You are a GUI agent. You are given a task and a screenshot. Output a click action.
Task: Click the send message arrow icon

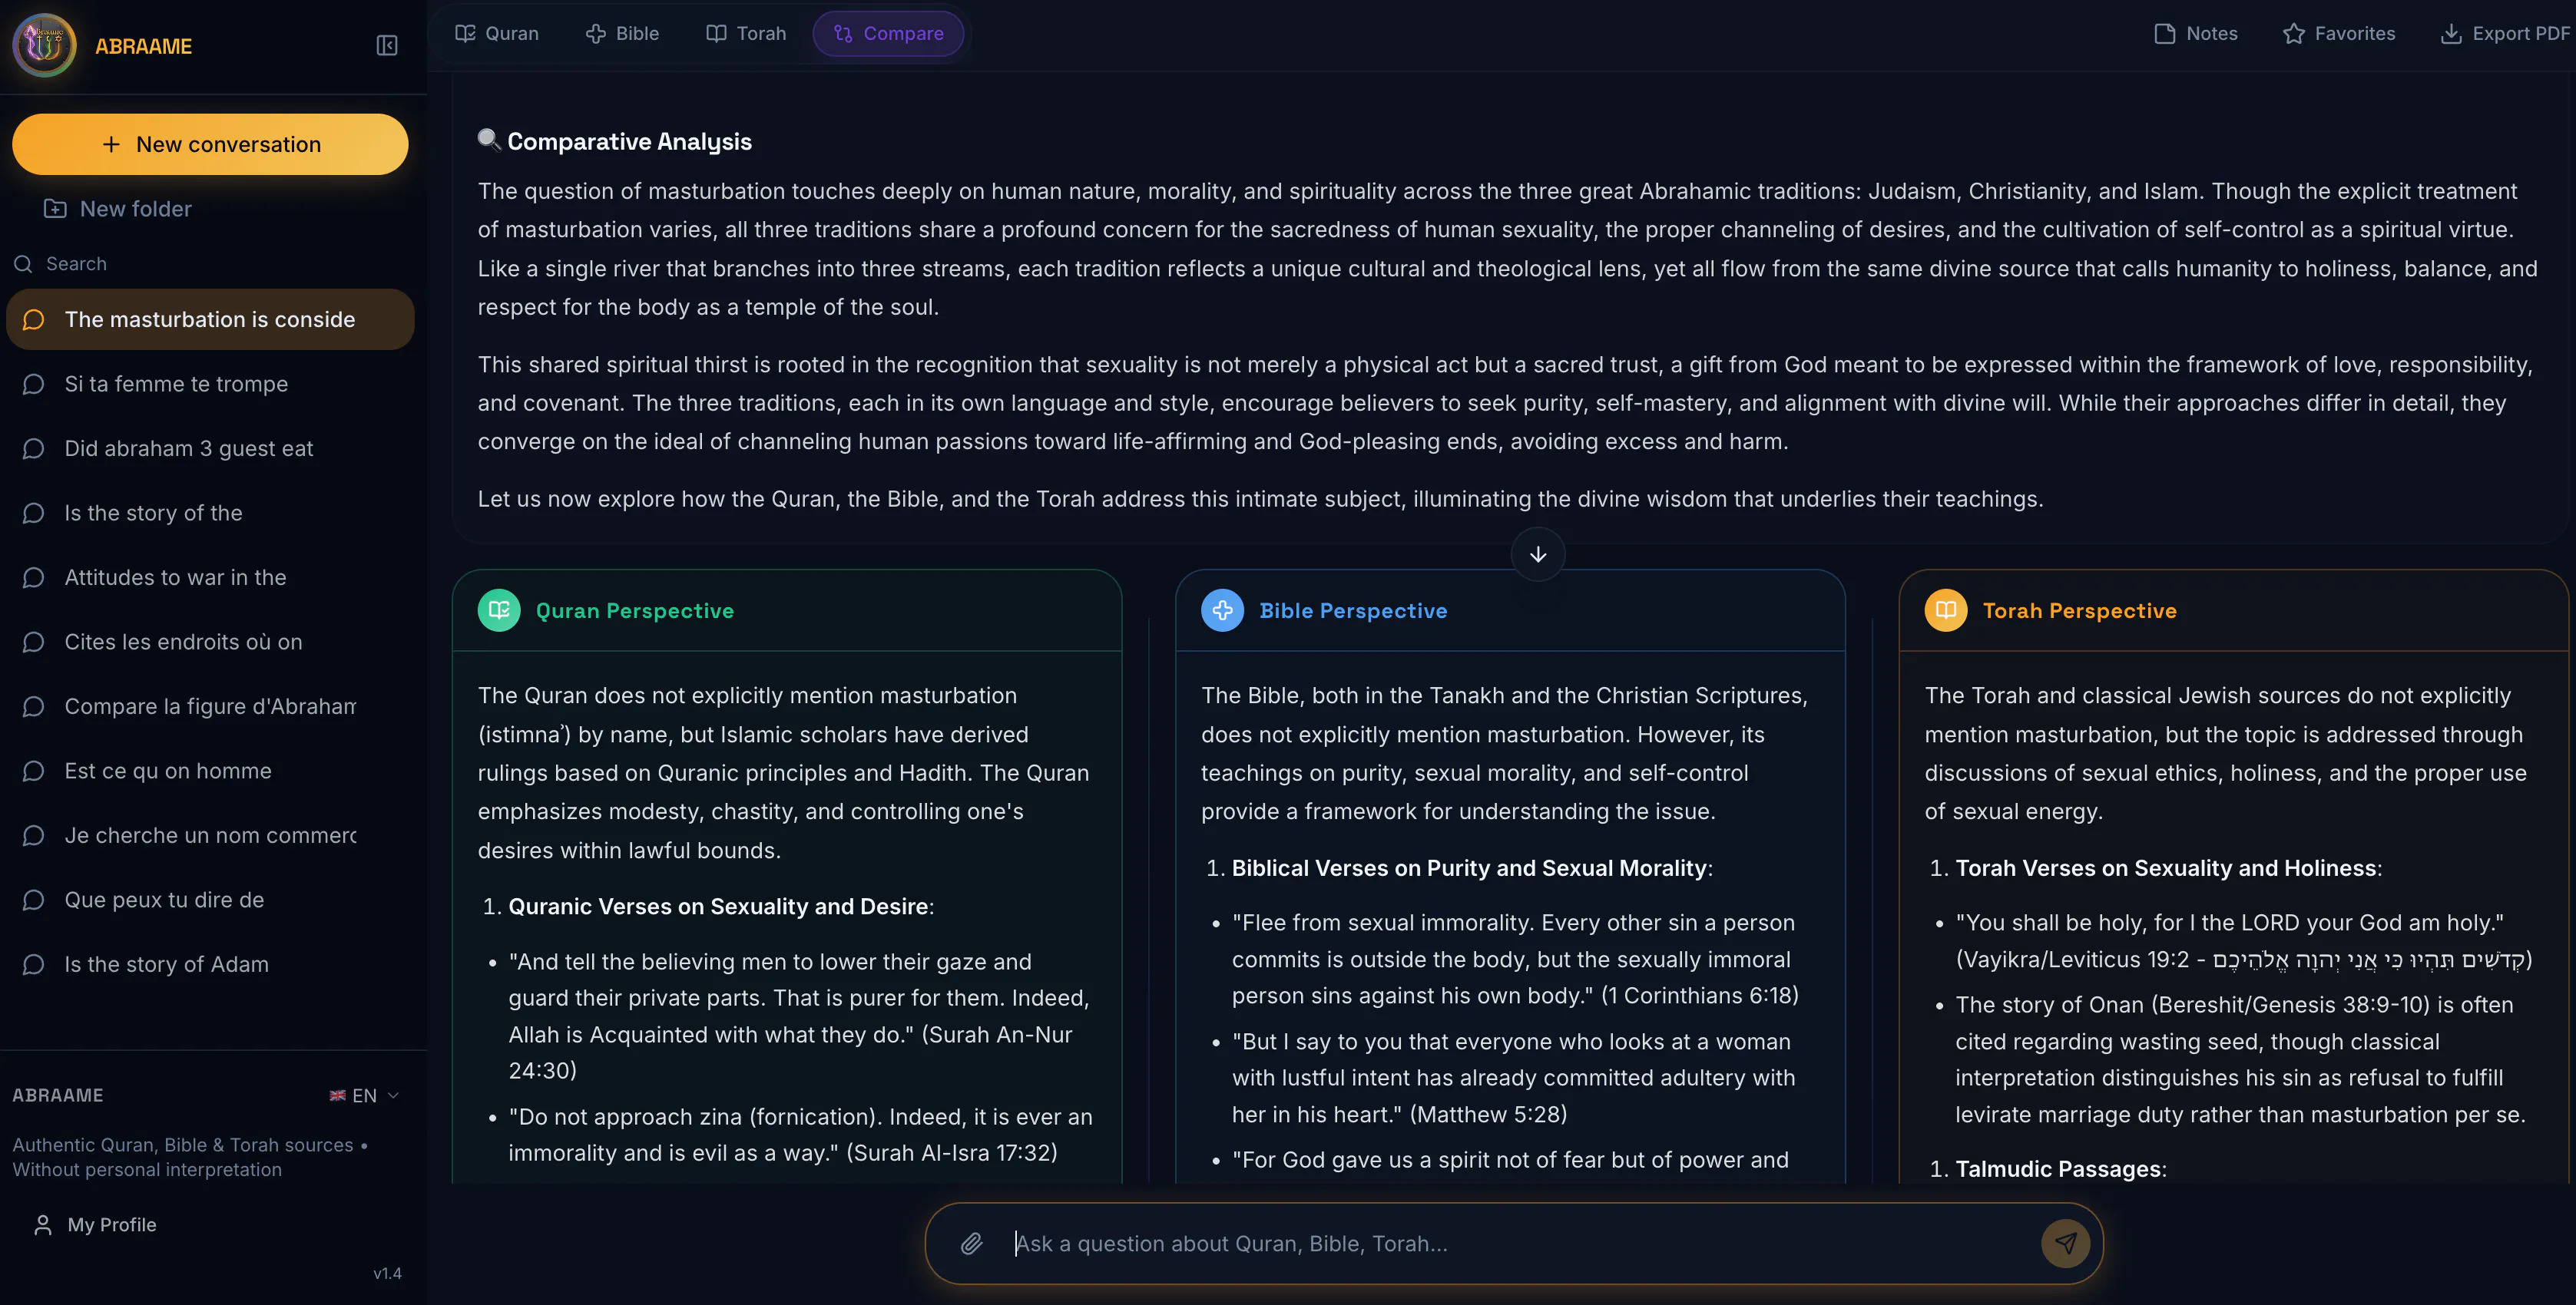pyautogui.click(x=2065, y=1243)
